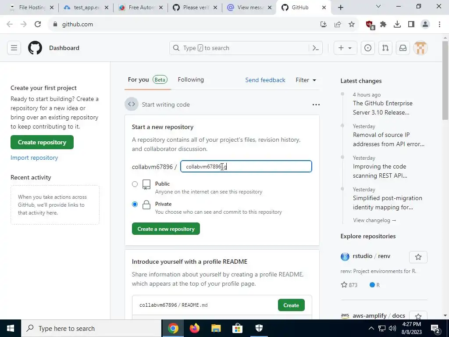Open the Issues icon in header
Screen dimensions: 449x337
tap(368, 48)
